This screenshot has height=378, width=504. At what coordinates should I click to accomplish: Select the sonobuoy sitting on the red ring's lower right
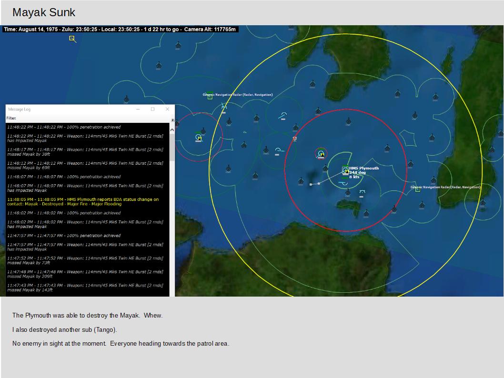click(394, 209)
